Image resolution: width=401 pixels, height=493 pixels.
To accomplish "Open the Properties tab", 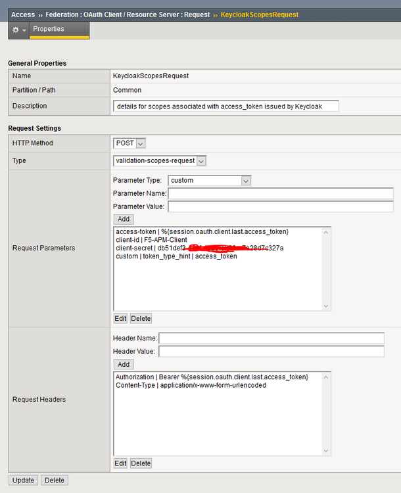I will click(49, 30).
